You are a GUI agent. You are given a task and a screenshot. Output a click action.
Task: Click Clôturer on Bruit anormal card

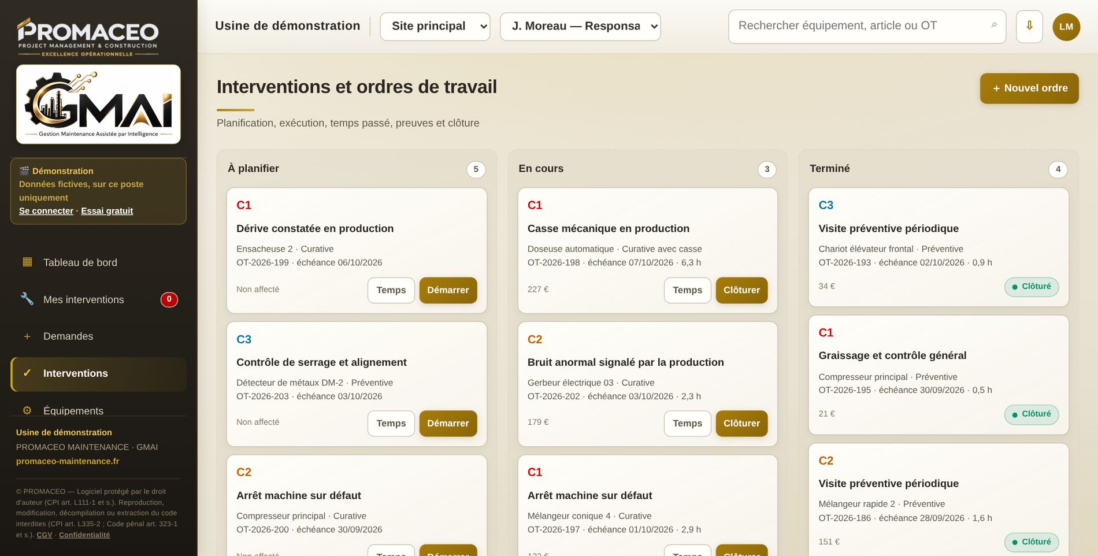pos(741,424)
